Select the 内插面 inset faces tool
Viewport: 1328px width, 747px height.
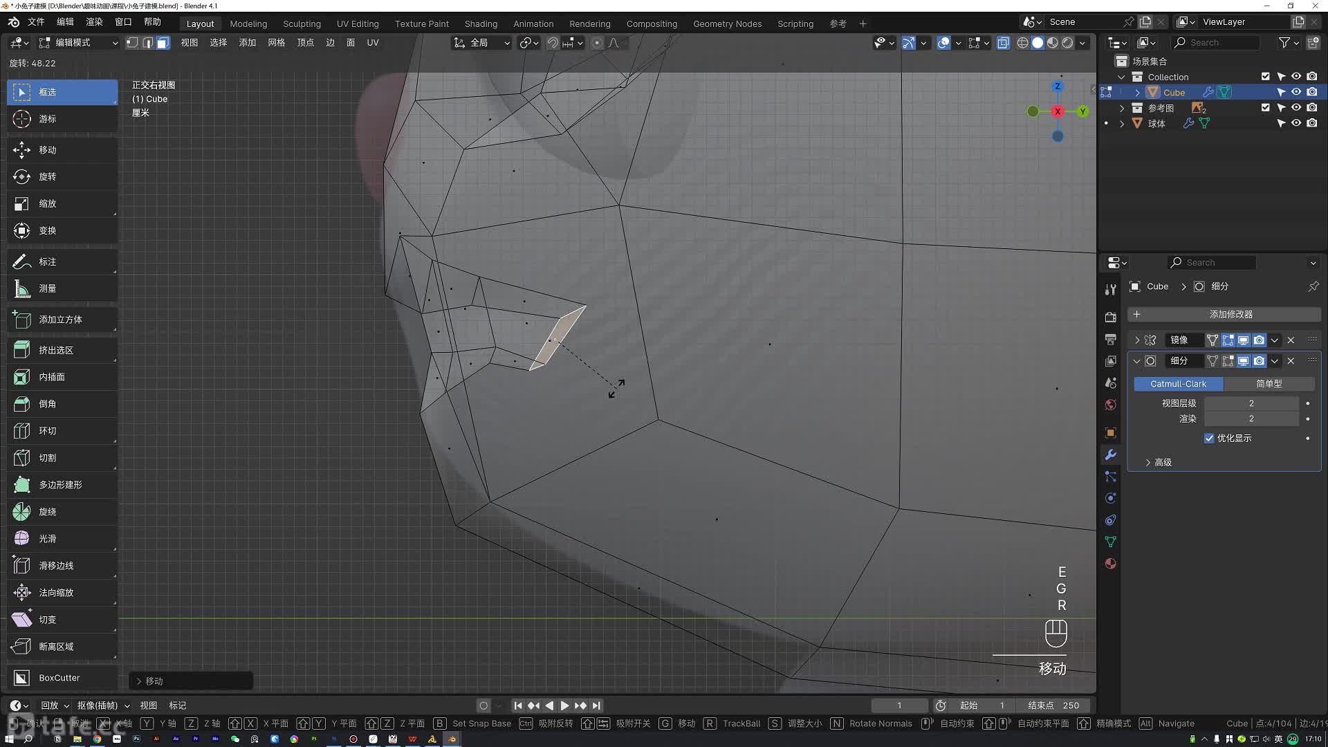click(62, 378)
